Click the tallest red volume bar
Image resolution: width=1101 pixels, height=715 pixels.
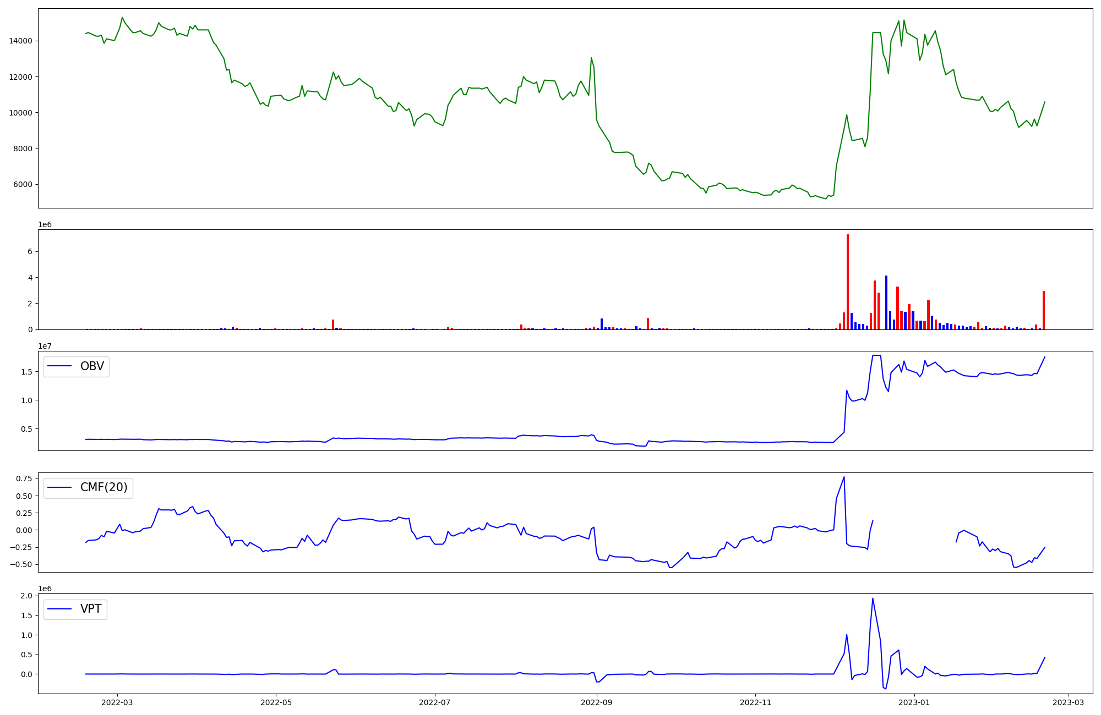(x=848, y=282)
